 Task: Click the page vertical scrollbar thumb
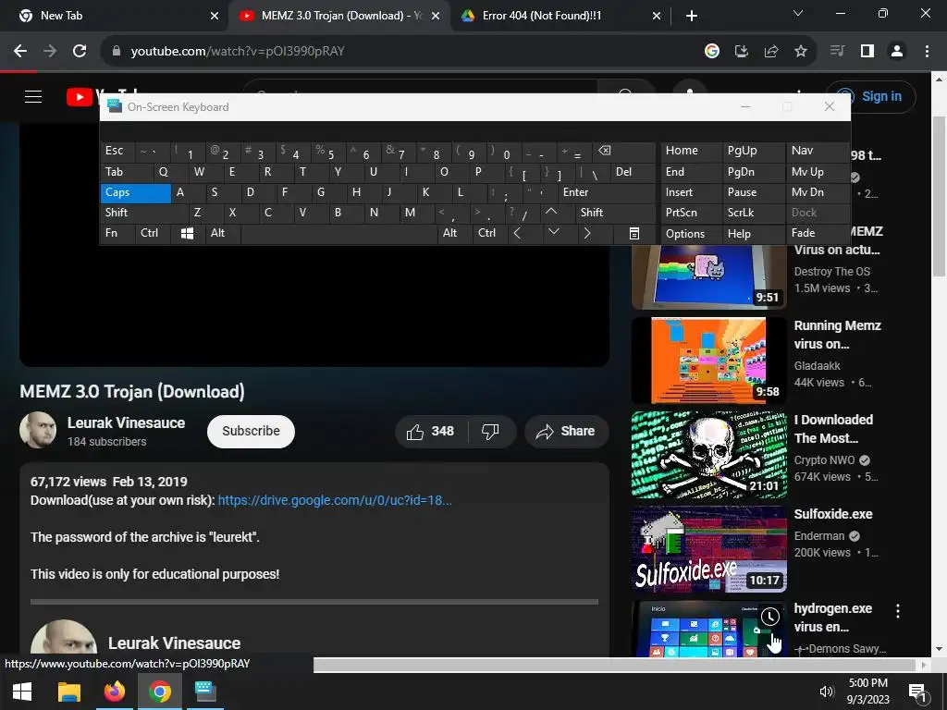point(940,196)
